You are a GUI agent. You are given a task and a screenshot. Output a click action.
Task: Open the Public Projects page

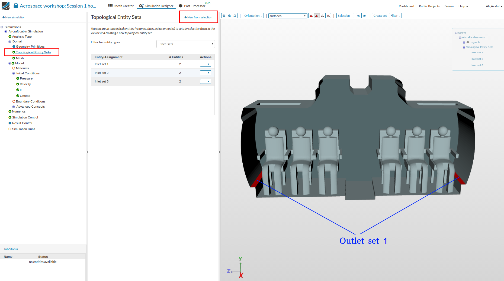(429, 6)
